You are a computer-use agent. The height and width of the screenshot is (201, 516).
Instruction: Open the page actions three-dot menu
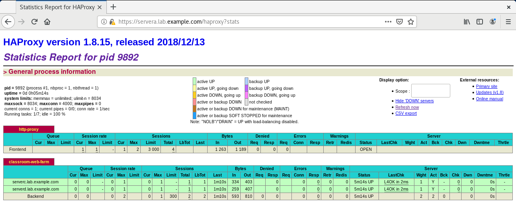[388, 22]
